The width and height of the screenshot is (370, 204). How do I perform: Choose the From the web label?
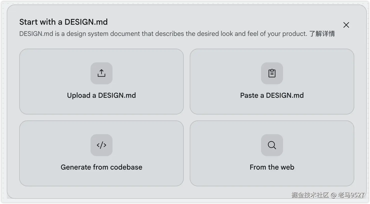(x=272, y=167)
